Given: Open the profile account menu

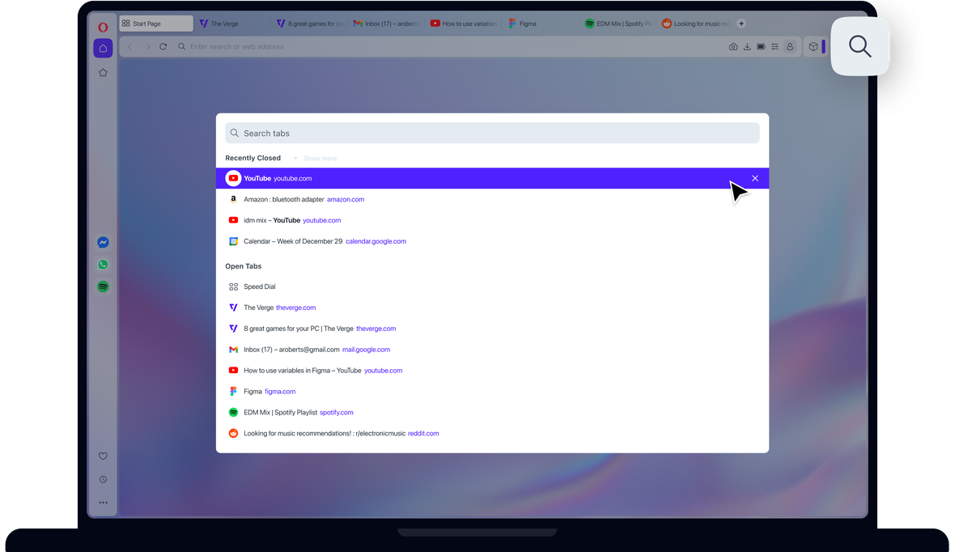Looking at the screenshot, I should (x=790, y=46).
